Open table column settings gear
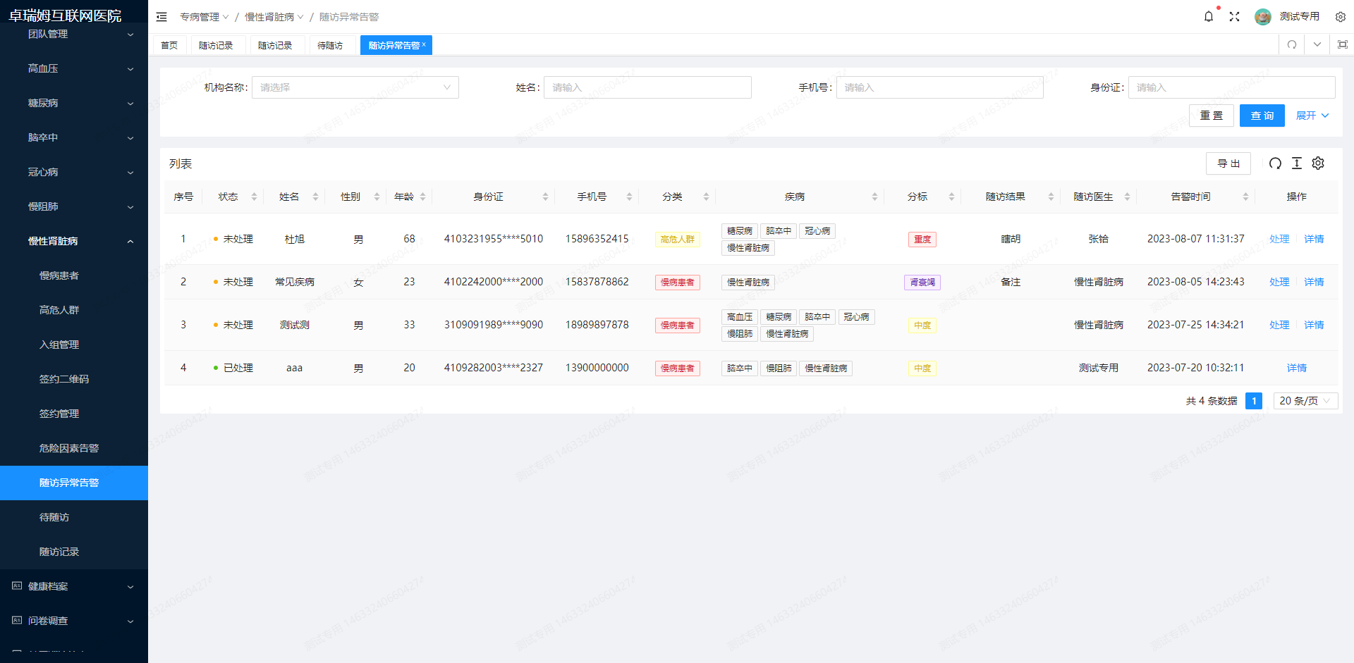The height and width of the screenshot is (663, 1354). coord(1318,163)
